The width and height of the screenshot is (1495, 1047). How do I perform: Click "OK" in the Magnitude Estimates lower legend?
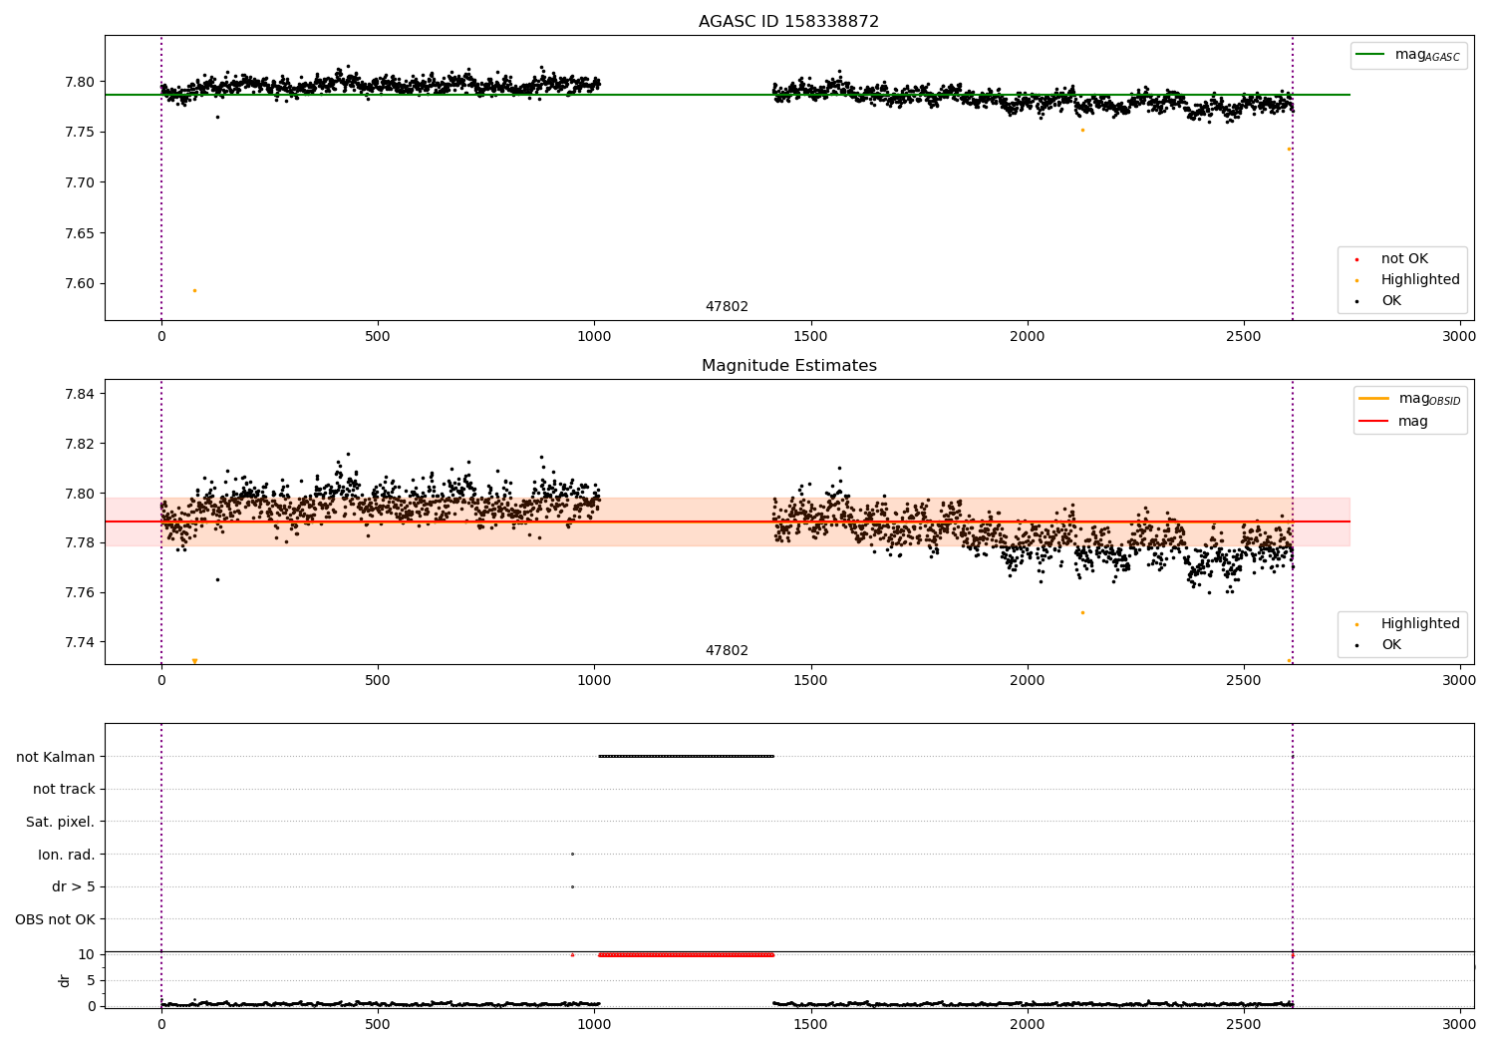coord(1391,645)
